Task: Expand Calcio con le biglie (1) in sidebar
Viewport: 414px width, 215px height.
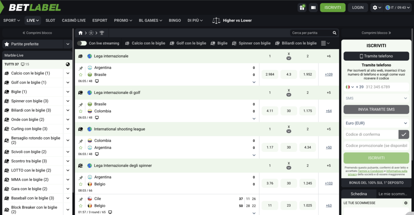Action: pyautogui.click(x=68, y=73)
